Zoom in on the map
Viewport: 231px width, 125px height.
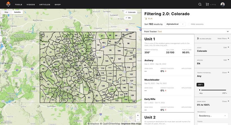[138, 115]
